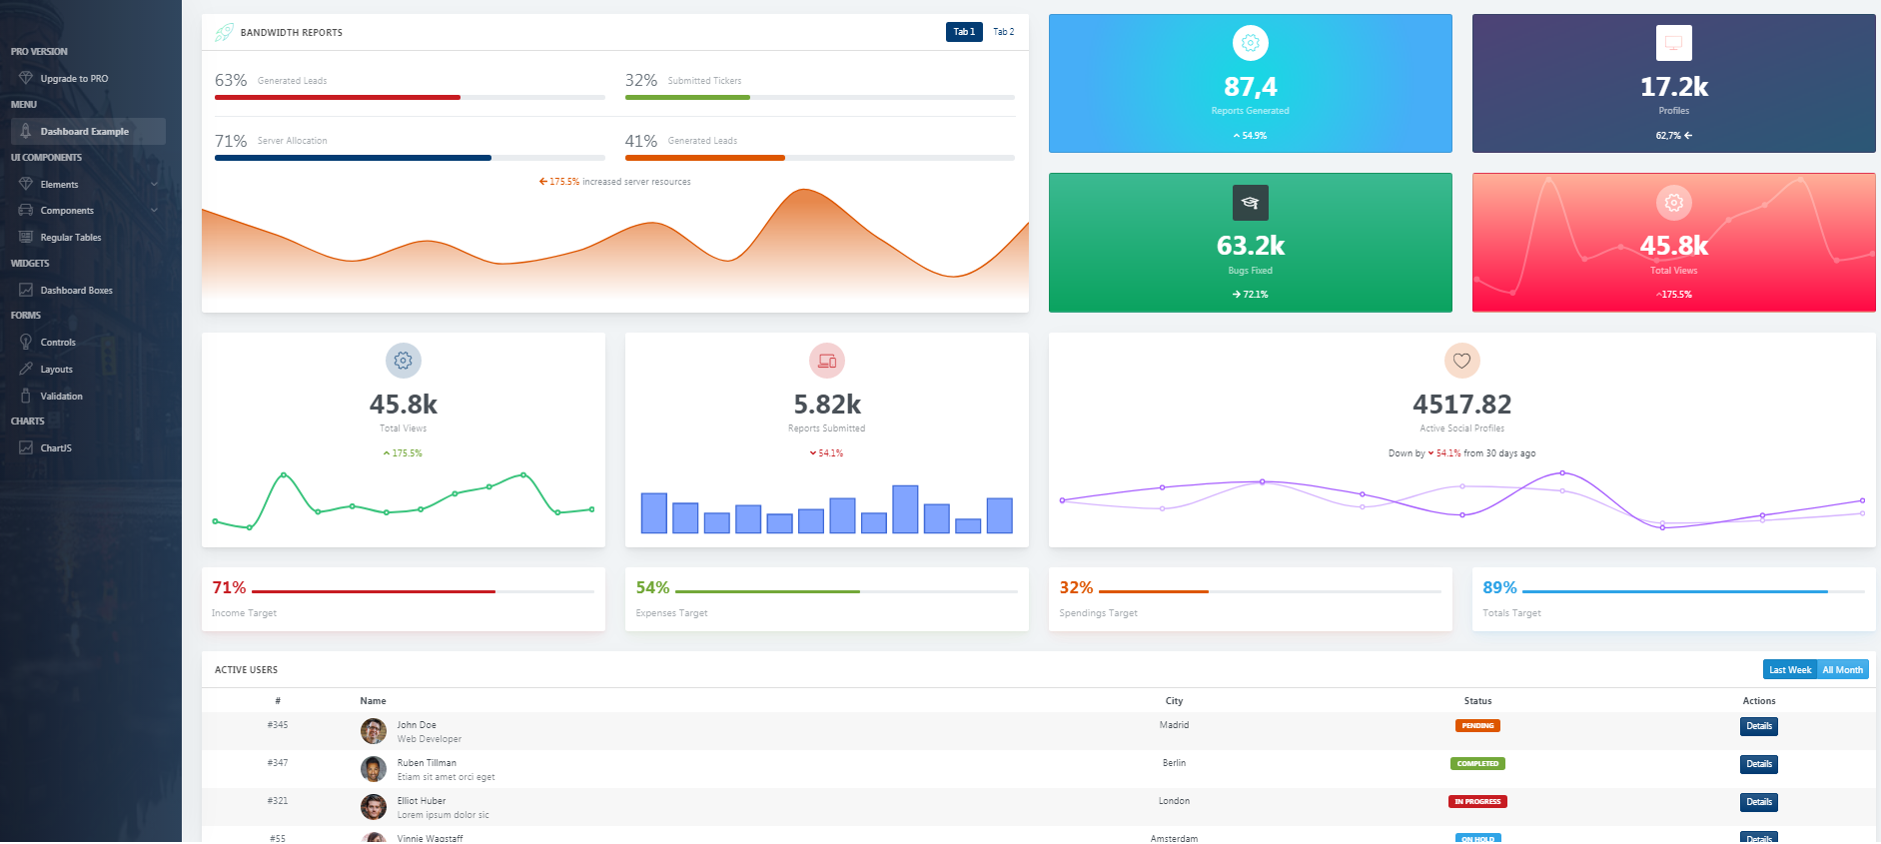Screen dimensions: 1881x844
Task: Click the graduation cap icon in Bugs Fixed card
Action: click(1250, 203)
